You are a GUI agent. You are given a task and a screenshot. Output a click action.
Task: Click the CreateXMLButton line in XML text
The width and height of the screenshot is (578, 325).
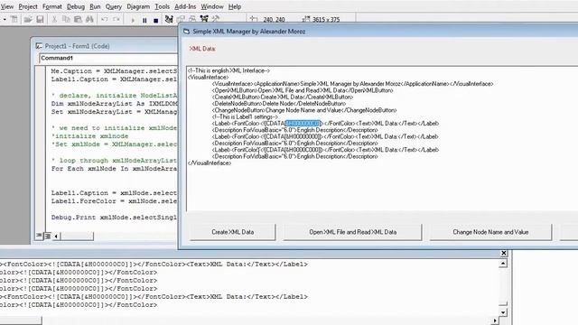click(283, 97)
